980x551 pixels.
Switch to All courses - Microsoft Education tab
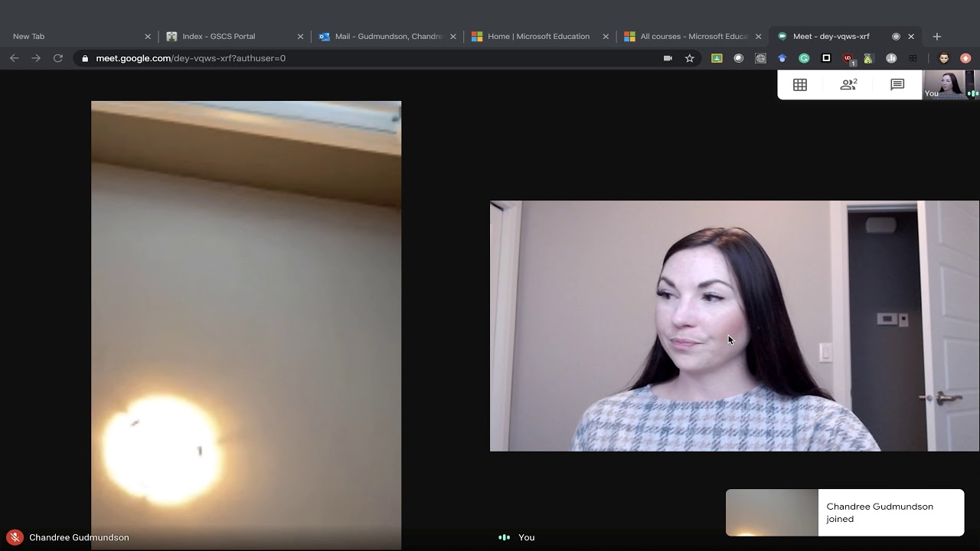coord(692,36)
